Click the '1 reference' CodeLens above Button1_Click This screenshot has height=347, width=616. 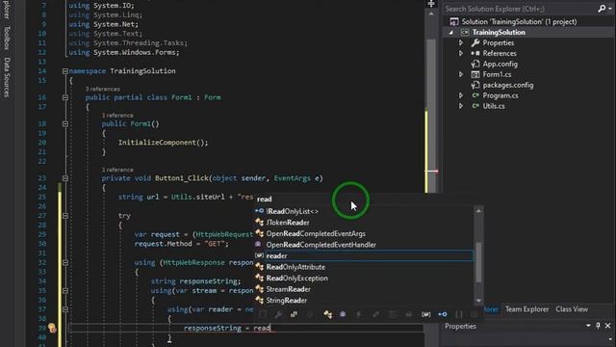click(117, 170)
